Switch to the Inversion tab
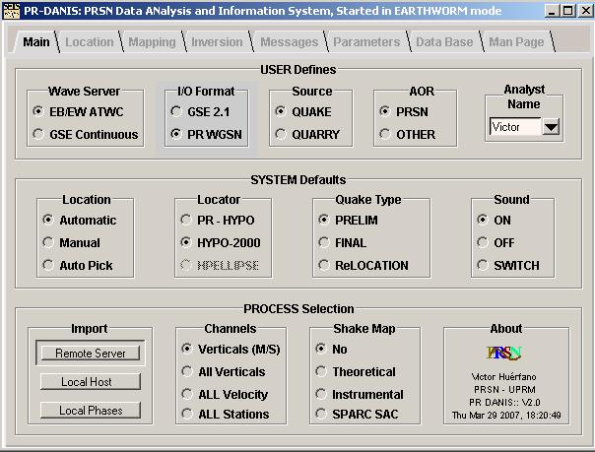595x452 pixels. 217,41
